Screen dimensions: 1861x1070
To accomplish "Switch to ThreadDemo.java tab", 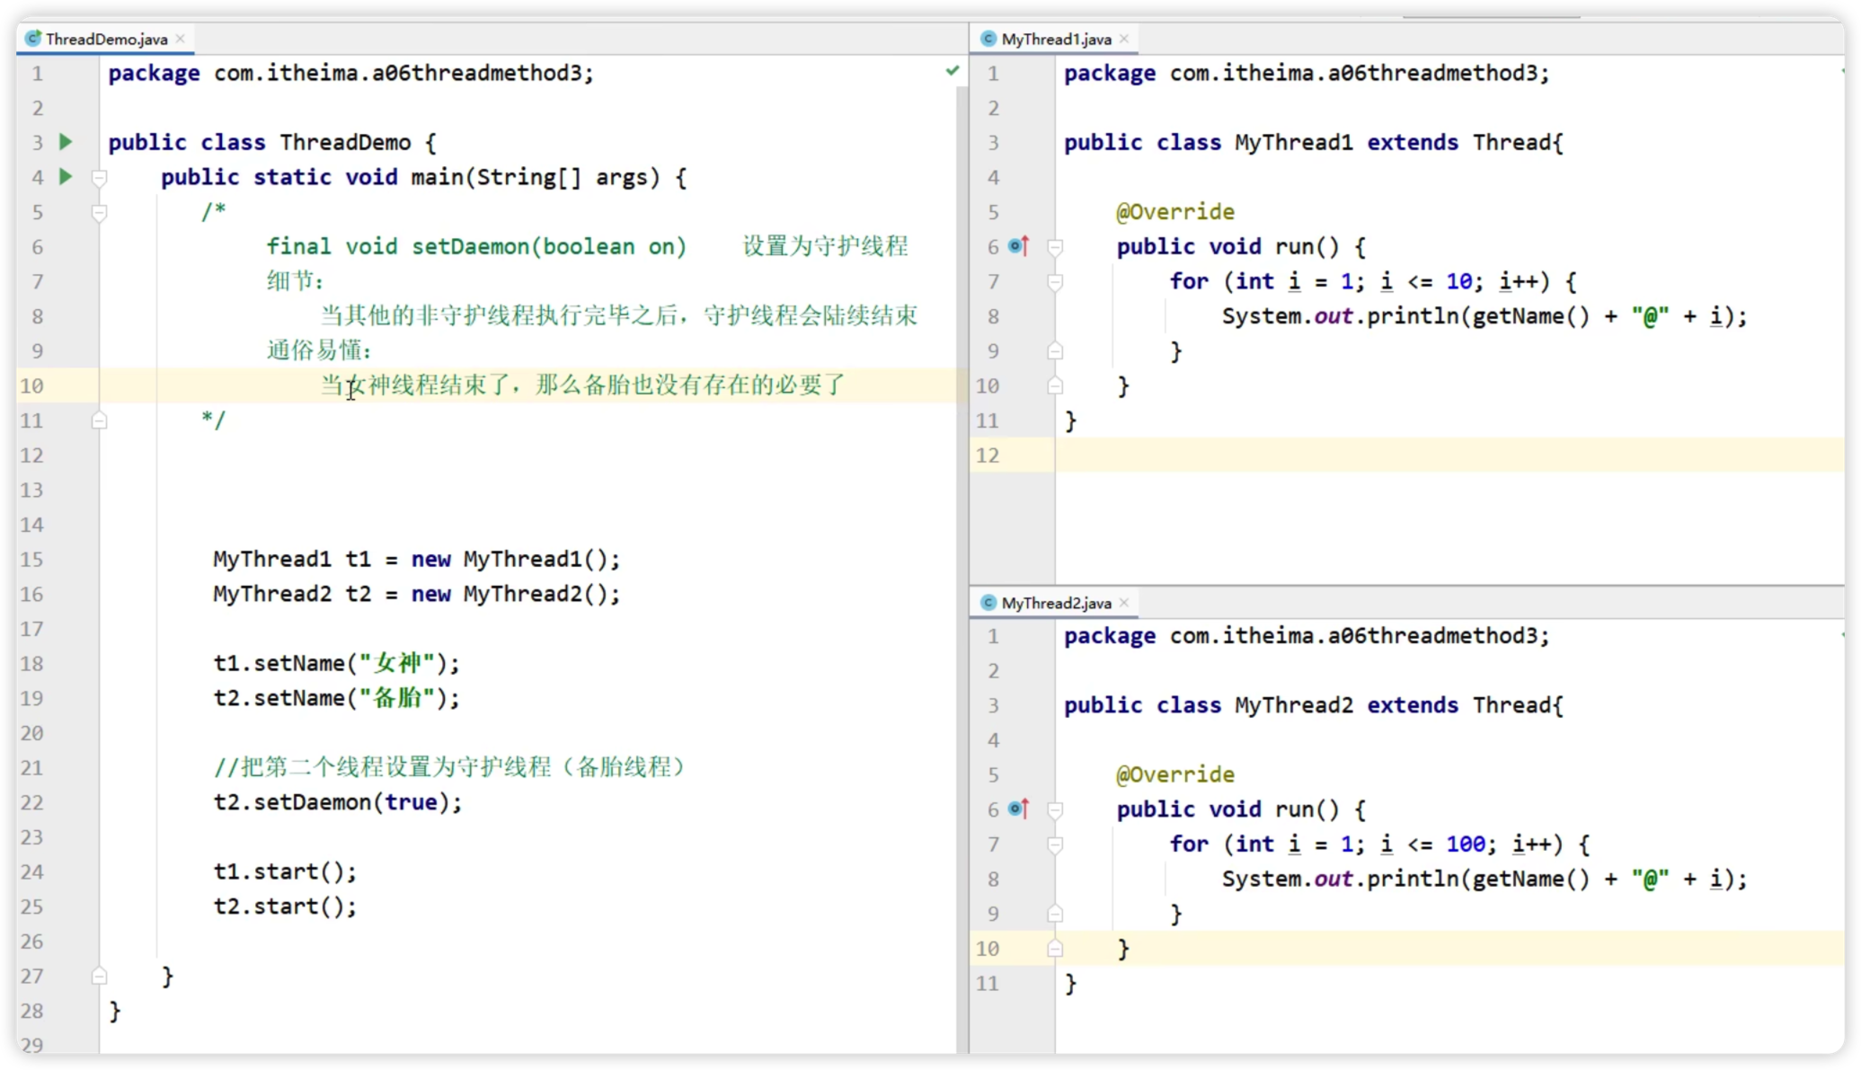I will 106,39.
